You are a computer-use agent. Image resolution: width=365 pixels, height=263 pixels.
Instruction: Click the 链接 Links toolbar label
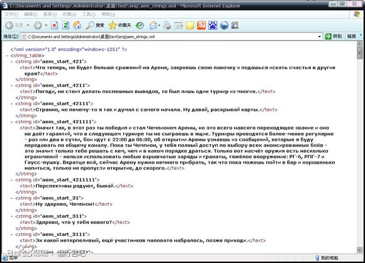(x=352, y=36)
